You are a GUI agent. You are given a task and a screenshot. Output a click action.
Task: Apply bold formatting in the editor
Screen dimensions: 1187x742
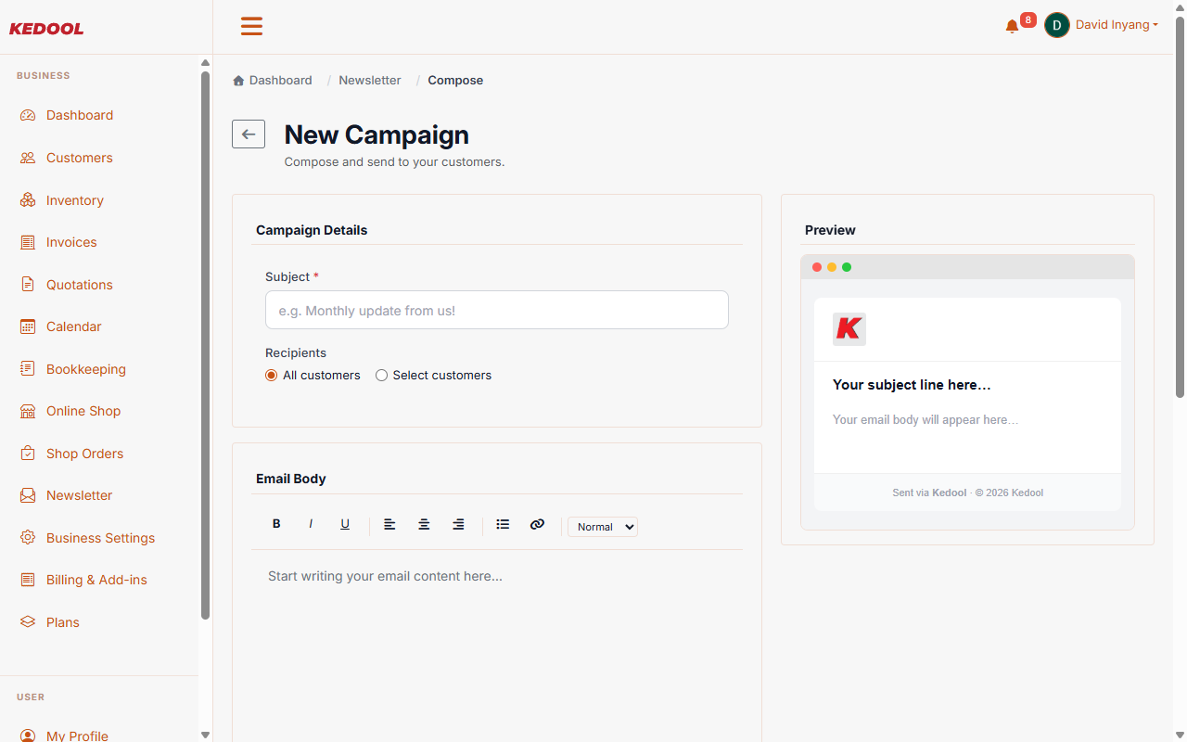pos(276,524)
